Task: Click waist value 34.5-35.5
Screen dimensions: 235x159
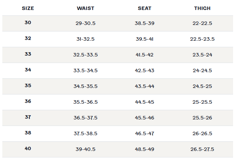Action: click(x=85, y=86)
